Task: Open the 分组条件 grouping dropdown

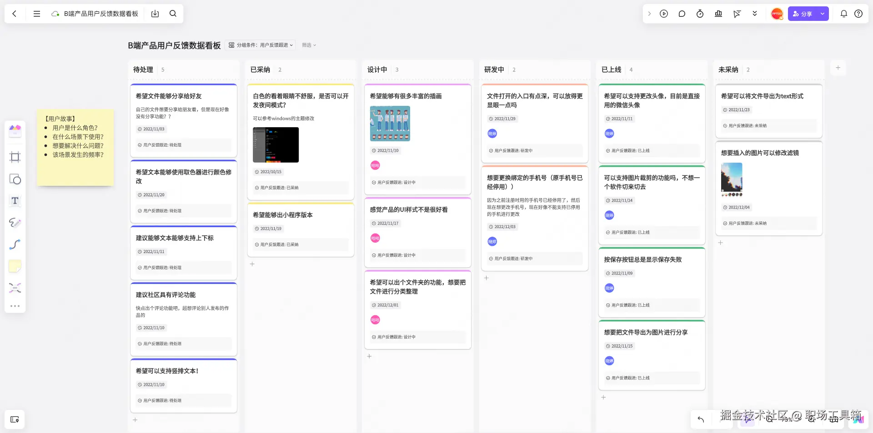Action: tap(261, 45)
